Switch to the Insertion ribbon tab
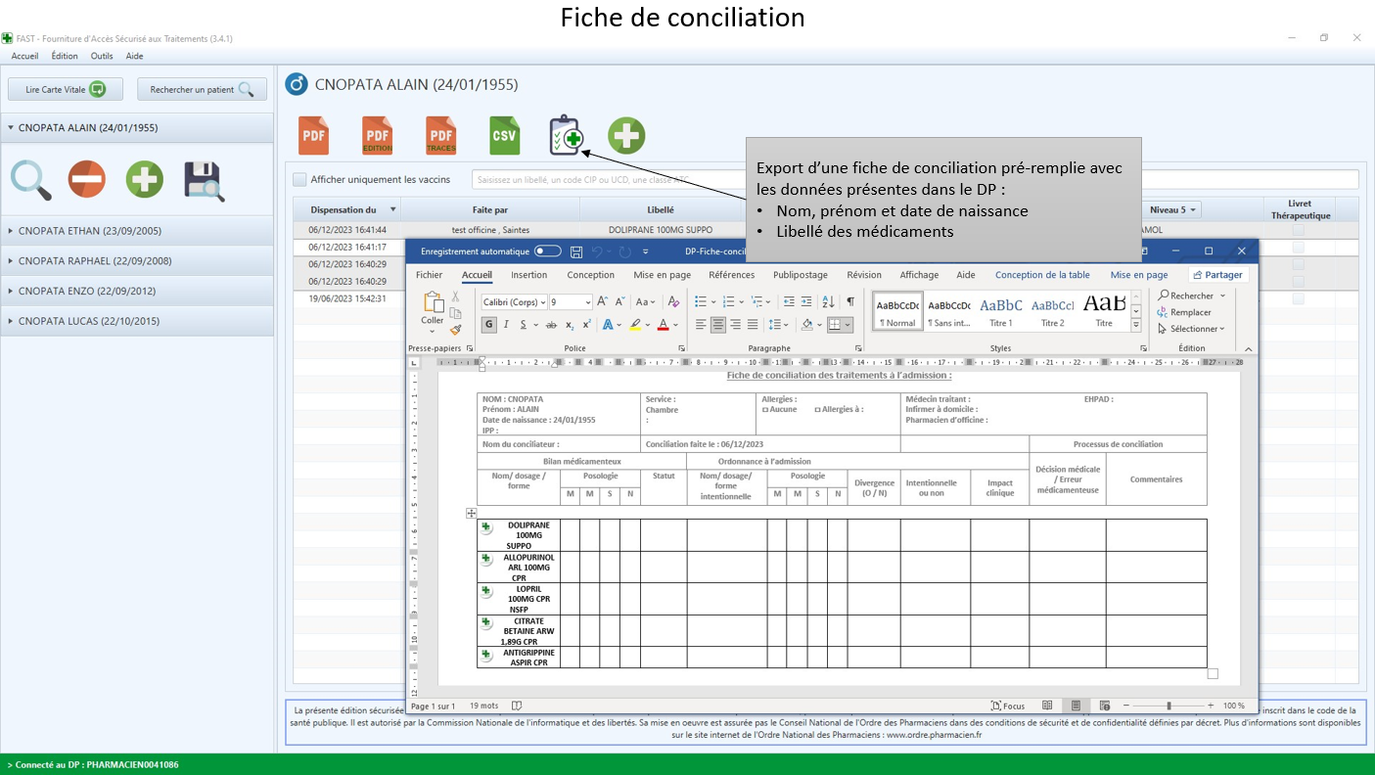 coord(528,275)
